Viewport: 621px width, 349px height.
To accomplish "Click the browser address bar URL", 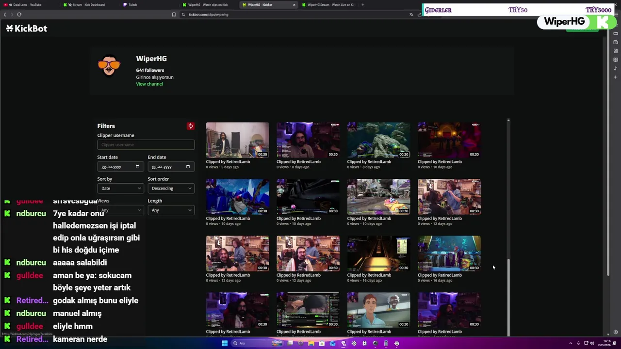I will [x=208, y=15].
